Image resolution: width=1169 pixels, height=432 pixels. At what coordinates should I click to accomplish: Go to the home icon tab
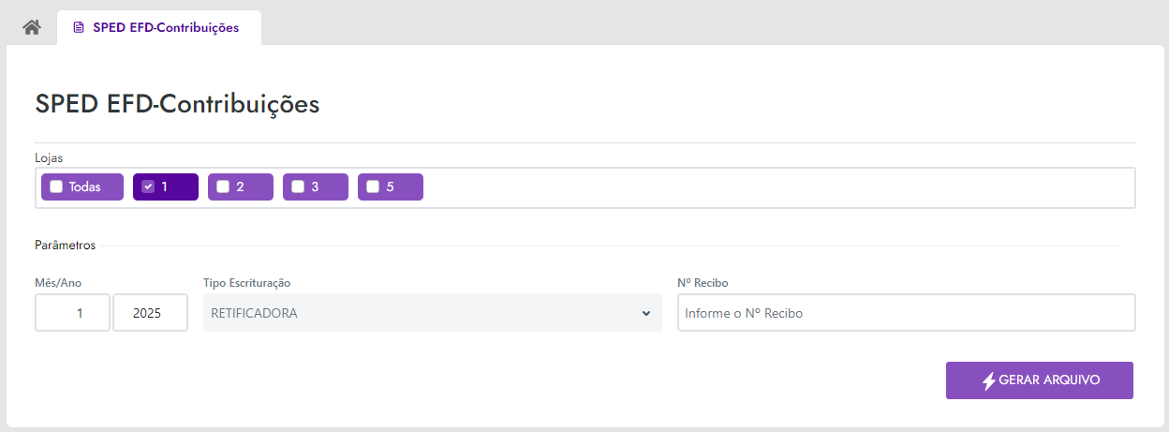point(32,27)
